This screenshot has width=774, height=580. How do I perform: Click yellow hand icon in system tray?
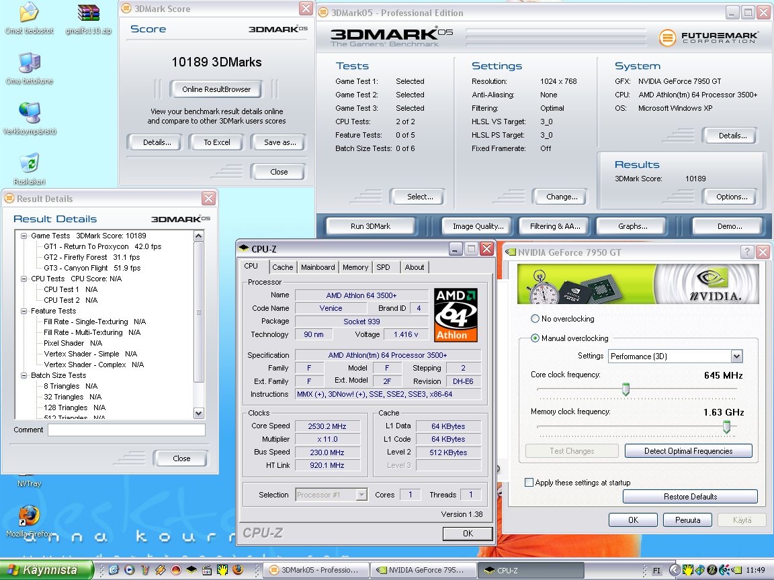coord(687,570)
